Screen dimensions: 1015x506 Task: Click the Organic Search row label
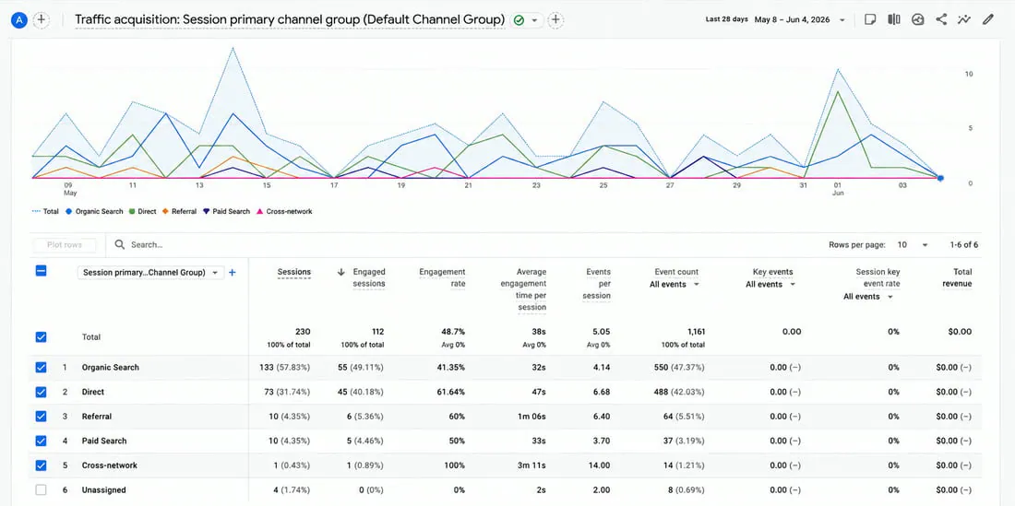pos(110,367)
